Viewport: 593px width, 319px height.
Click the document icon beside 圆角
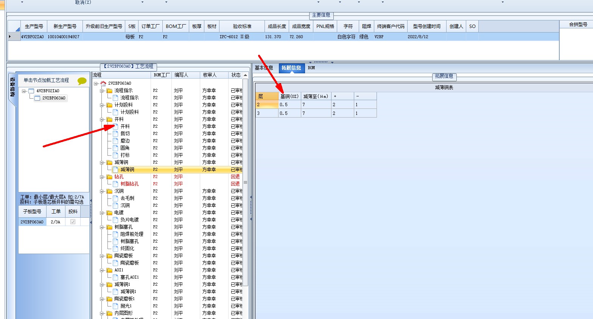[x=115, y=148]
